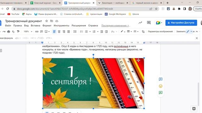Screen dimensions: 202x113
Task: Check the cloud document status icon
Action: coord(57,21)
